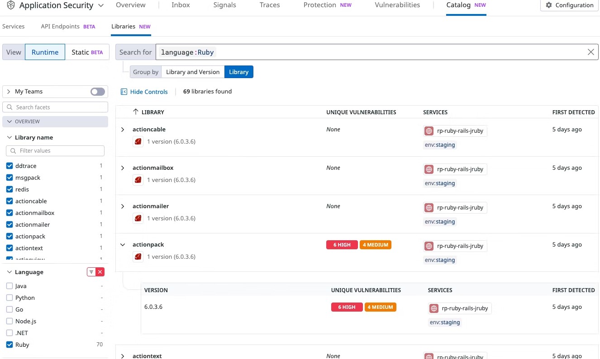This screenshot has width=600, height=359.
Task: Collapse the Language facet
Action: (x=9, y=272)
